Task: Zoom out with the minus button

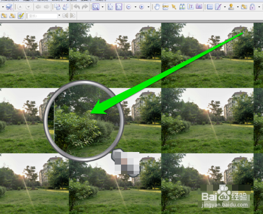Action: (x=129, y=7)
